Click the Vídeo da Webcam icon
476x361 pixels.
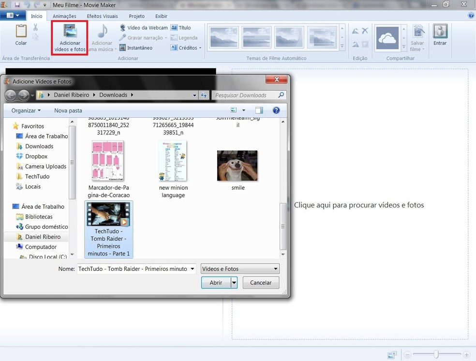click(123, 28)
